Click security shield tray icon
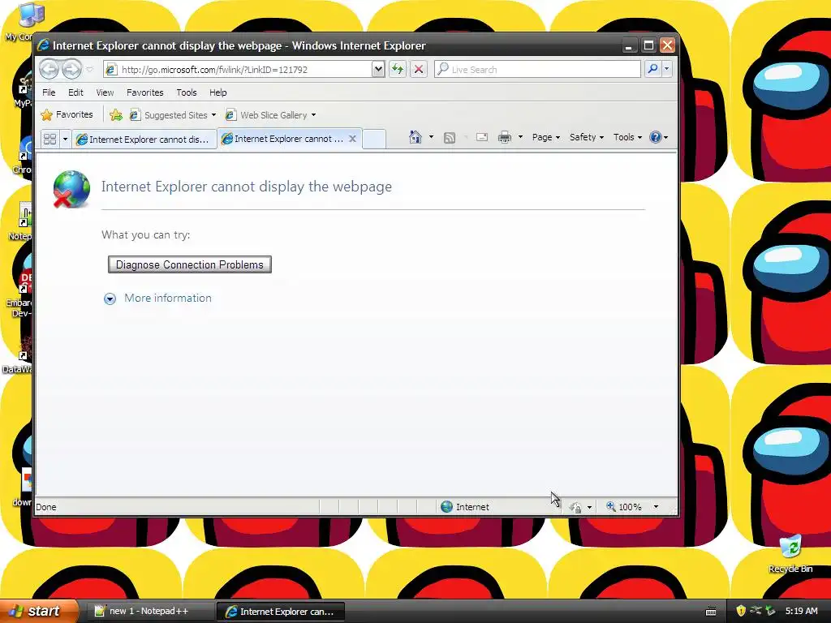Image resolution: width=831 pixels, height=623 pixels. 741,611
